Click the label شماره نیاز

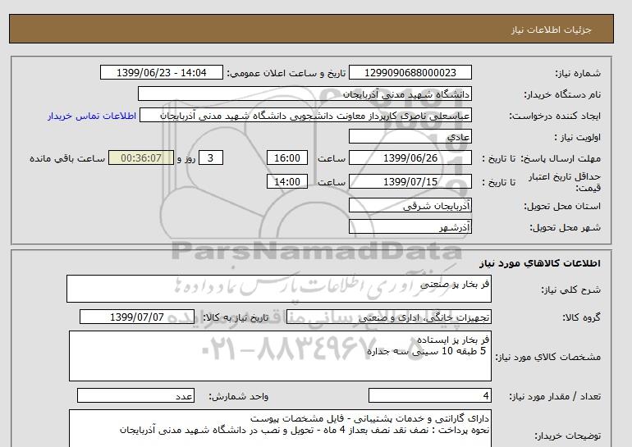[578, 73]
